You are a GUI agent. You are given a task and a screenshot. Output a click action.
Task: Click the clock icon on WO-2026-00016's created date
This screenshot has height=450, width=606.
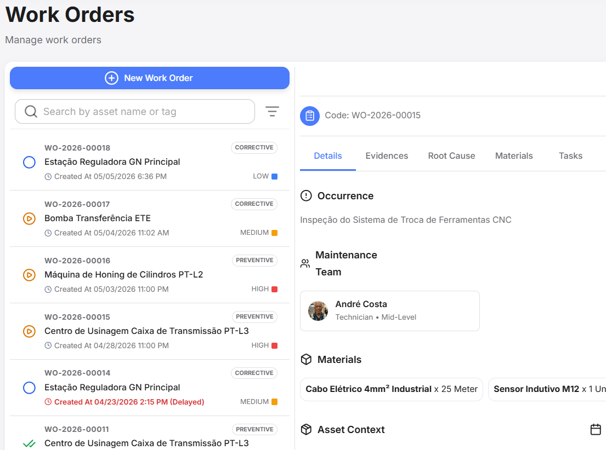point(48,290)
